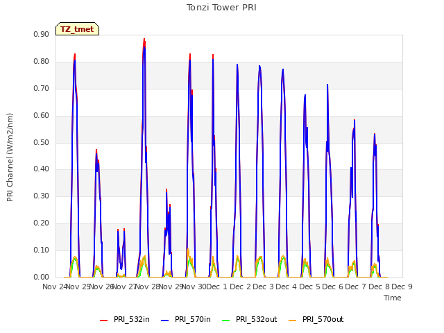
Task: Click the 0.70 y-axis tick label
Action: tap(42, 88)
